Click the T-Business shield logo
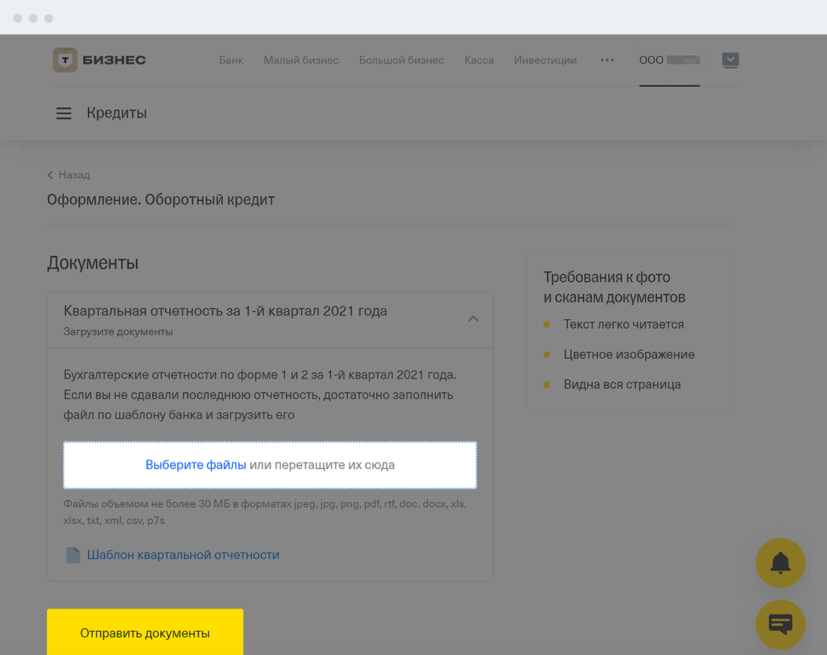Image resolution: width=827 pixels, height=655 pixels. point(65,60)
